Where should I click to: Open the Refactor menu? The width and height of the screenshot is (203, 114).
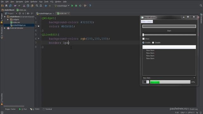tap(34, 2)
